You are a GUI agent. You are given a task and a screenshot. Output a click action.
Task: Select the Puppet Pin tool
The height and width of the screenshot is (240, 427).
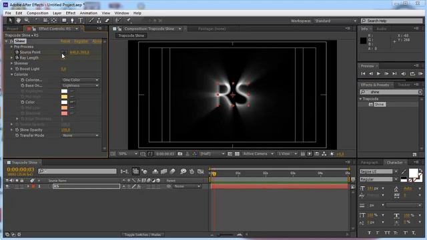click(129, 21)
